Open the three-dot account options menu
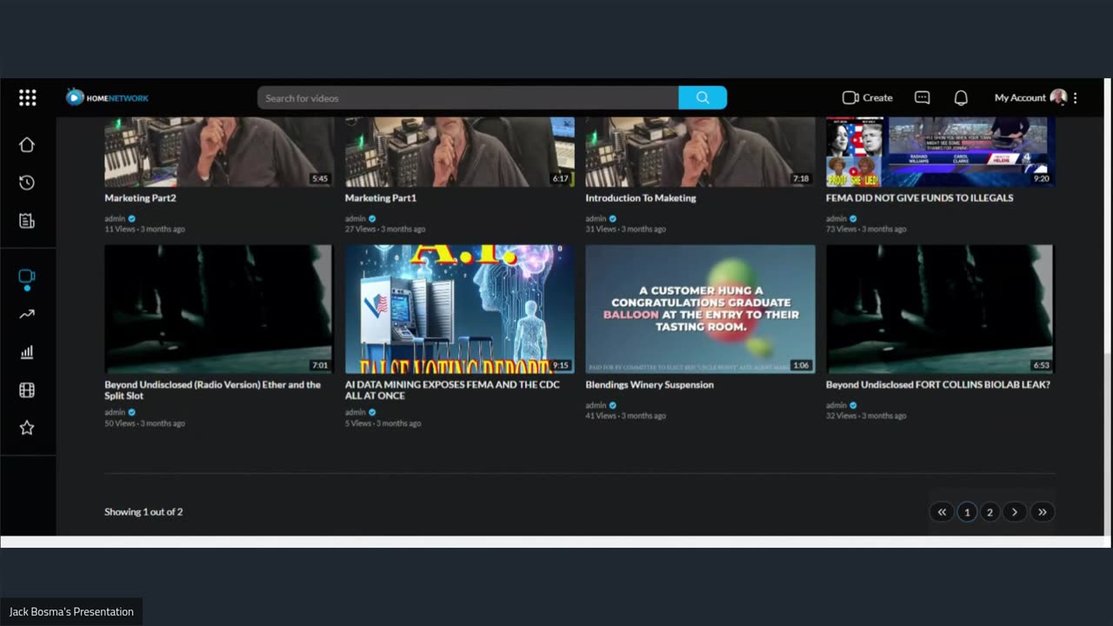Viewport: 1113px width, 626px height. click(x=1076, y=97)
